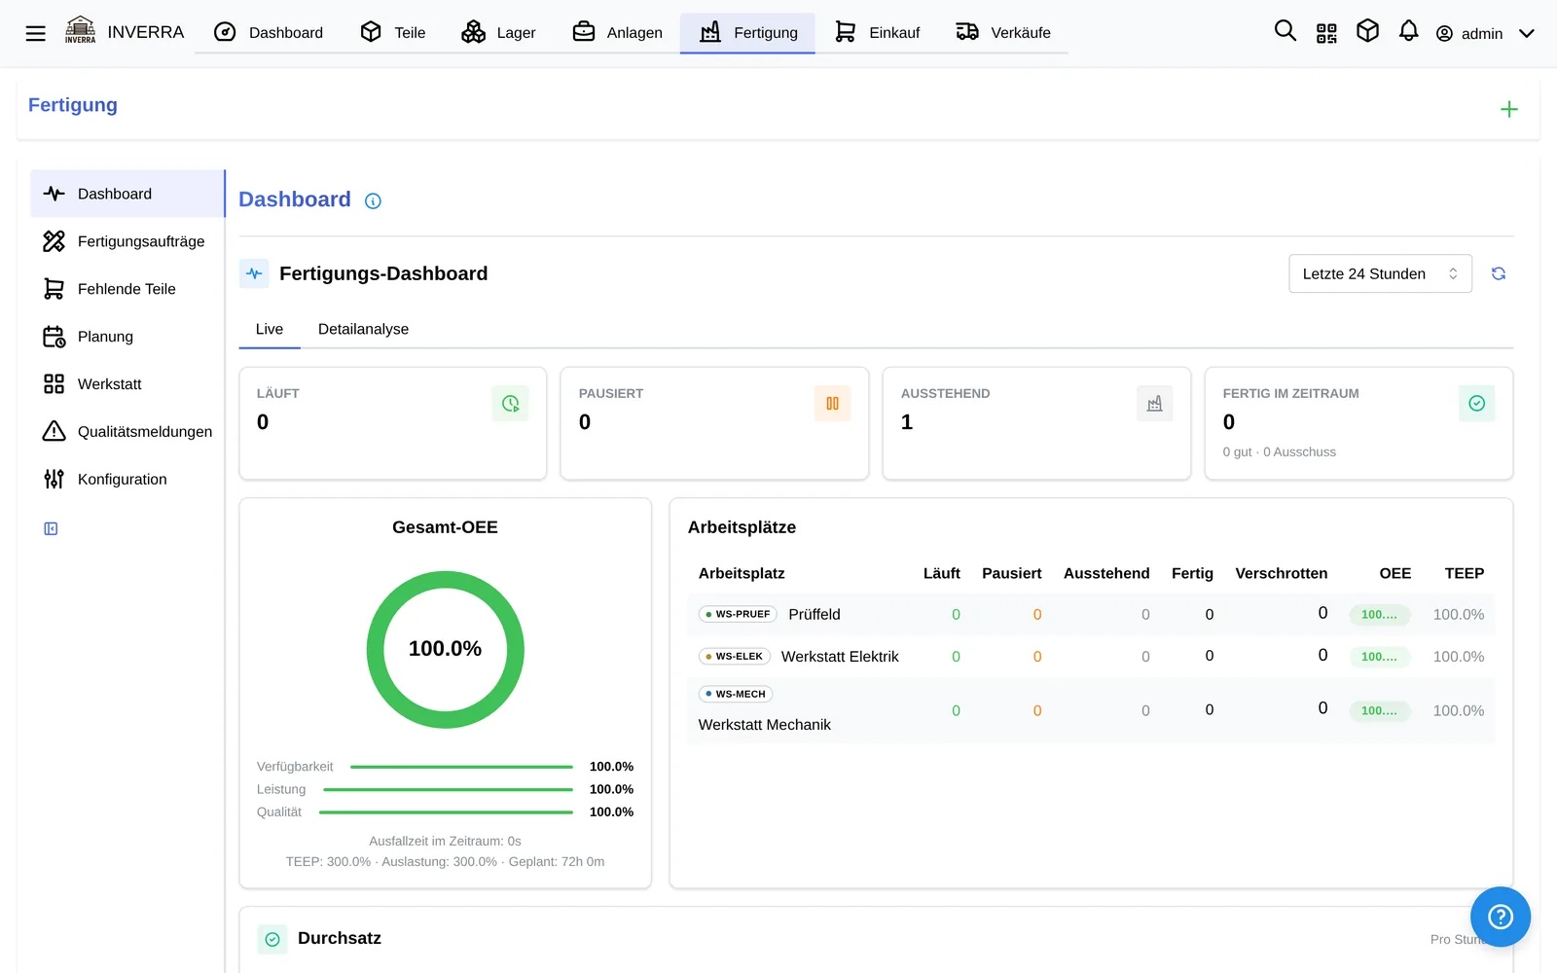Click the Ausstehend card factory icon
Viewport: 1557px width, 973px height.
(x=1154, y=403)
